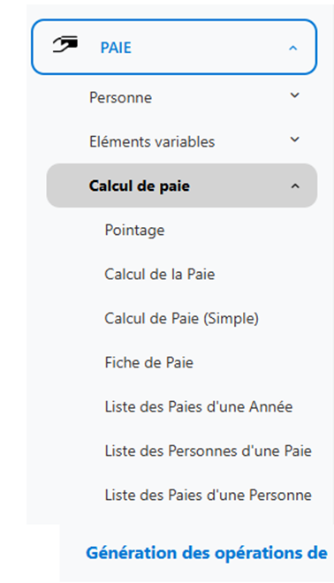Show Liste des Paies d'une Personne
This screenshot has width=334, height=583.
pyautogui.click(x=209, y=495)
